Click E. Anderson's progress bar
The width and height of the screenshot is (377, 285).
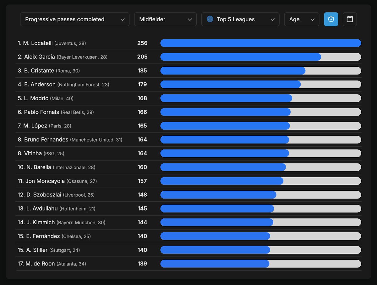pos(261,85)
